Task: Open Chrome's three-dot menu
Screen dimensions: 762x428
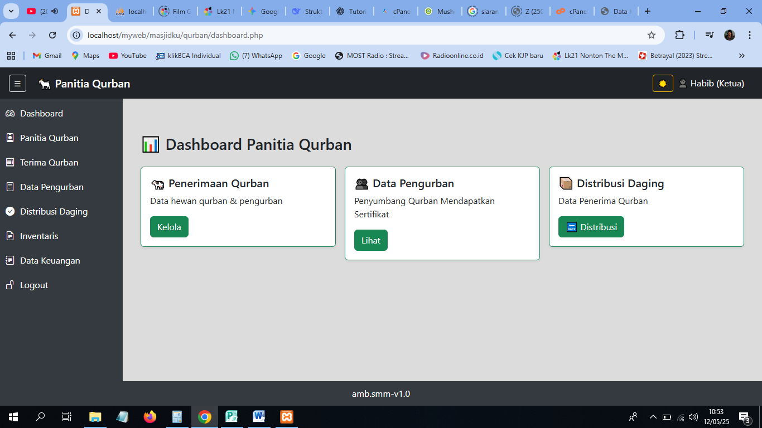Action: pyautogui.click(x=749, y=35)
